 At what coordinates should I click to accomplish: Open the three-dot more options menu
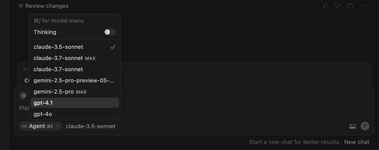tap(364, 6)
